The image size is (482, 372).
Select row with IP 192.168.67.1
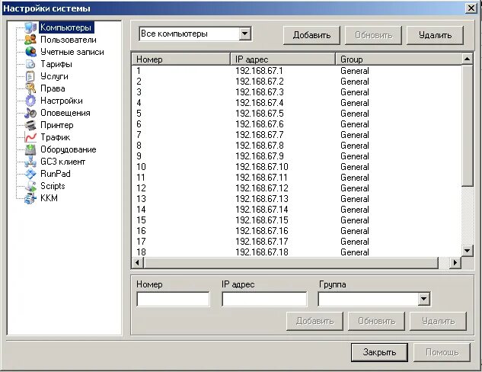[297, 71]
